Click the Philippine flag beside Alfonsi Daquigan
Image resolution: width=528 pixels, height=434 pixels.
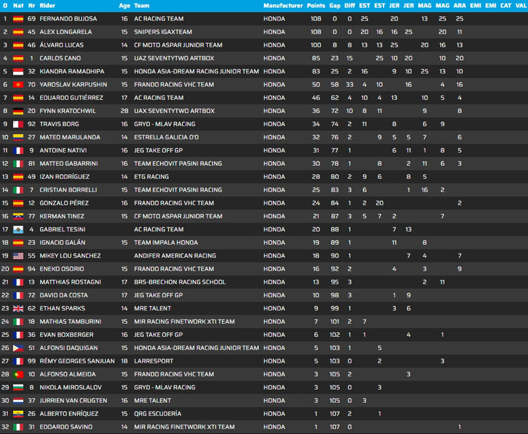coord(18,347)
